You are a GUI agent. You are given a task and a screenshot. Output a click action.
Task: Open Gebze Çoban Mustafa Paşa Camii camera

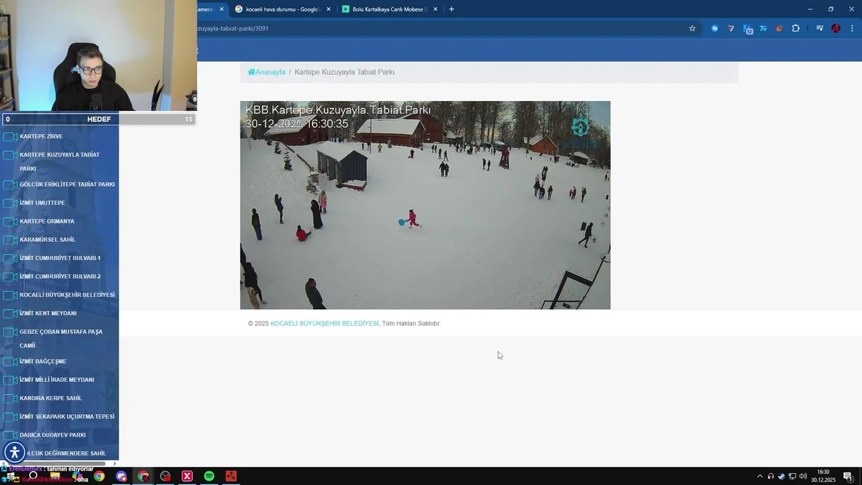[x=61, y=338]
